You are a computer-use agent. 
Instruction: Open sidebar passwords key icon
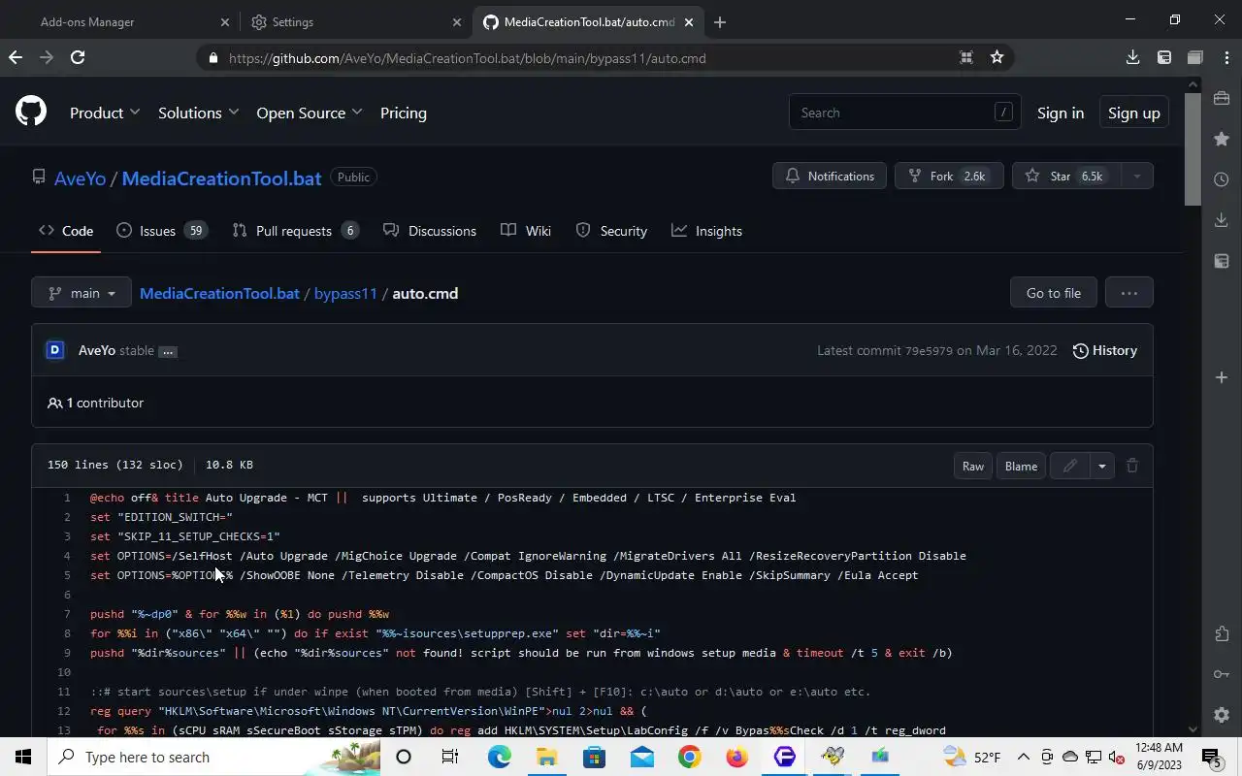pyautogui.click(x=1222, y=674)
